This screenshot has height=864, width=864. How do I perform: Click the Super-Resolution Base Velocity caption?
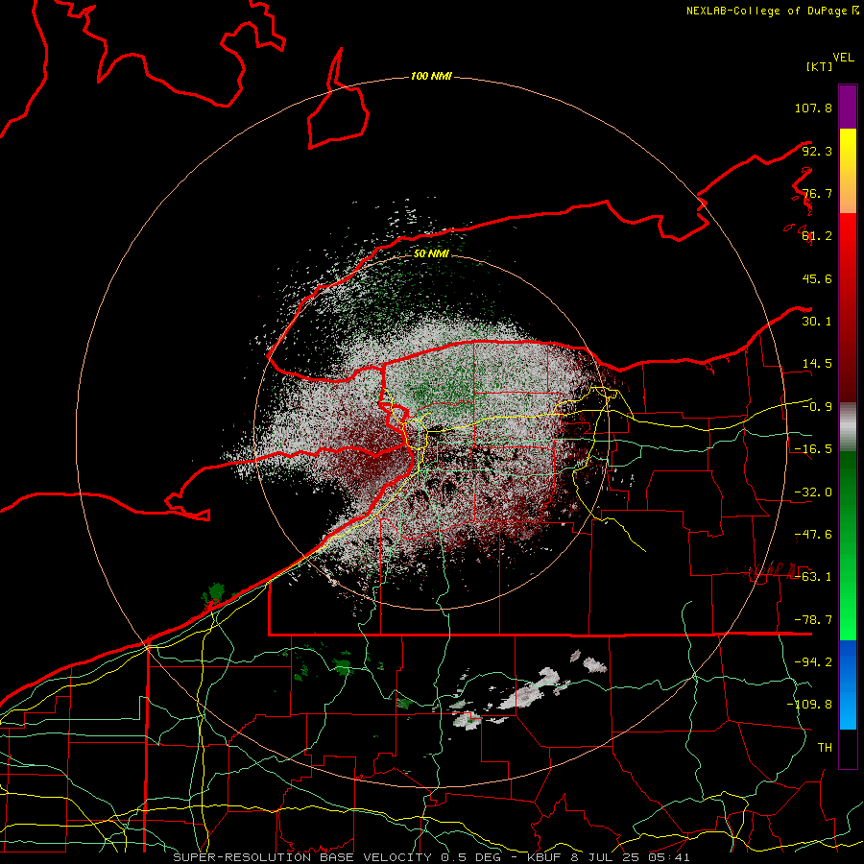[431, 857]
